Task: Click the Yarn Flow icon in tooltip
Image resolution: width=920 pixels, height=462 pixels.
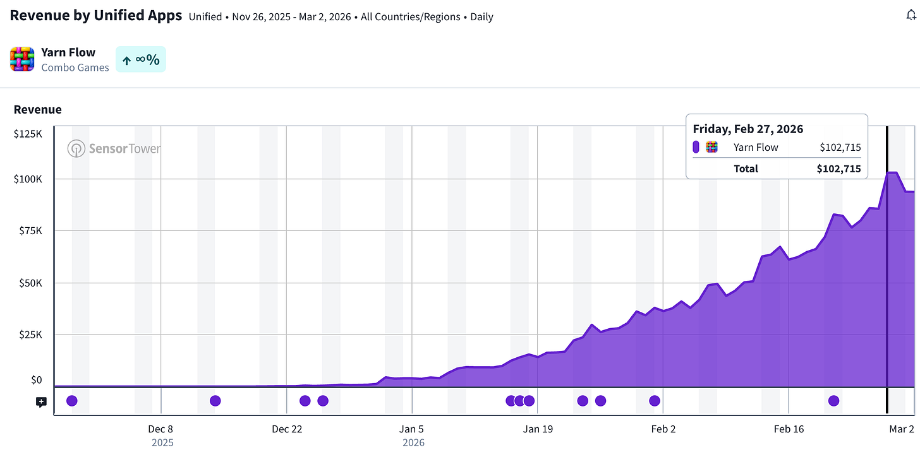Action: (712, 147)
